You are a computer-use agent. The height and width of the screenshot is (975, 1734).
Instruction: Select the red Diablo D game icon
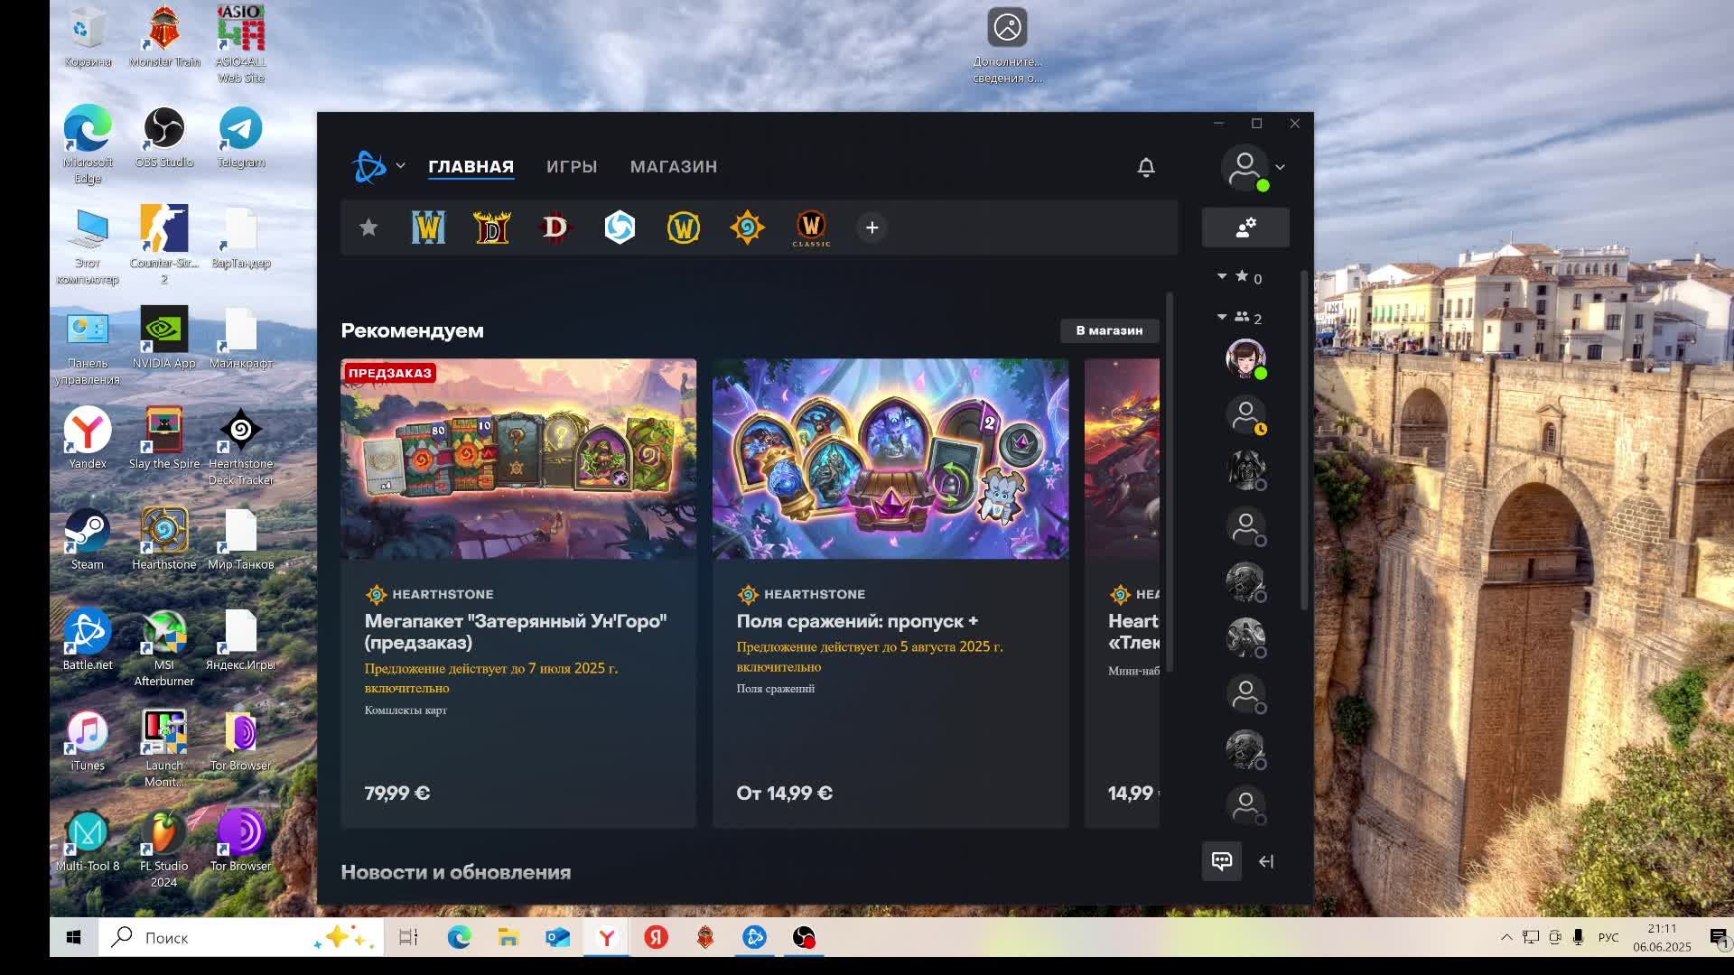tap(555, 227)
